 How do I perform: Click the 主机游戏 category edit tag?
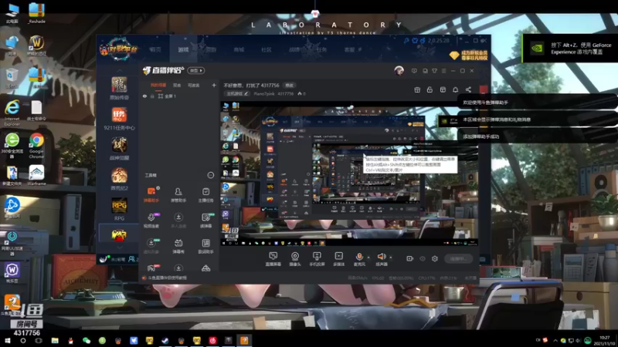237,93
